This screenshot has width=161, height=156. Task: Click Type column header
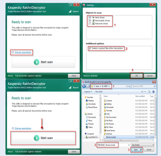(152, 96)
